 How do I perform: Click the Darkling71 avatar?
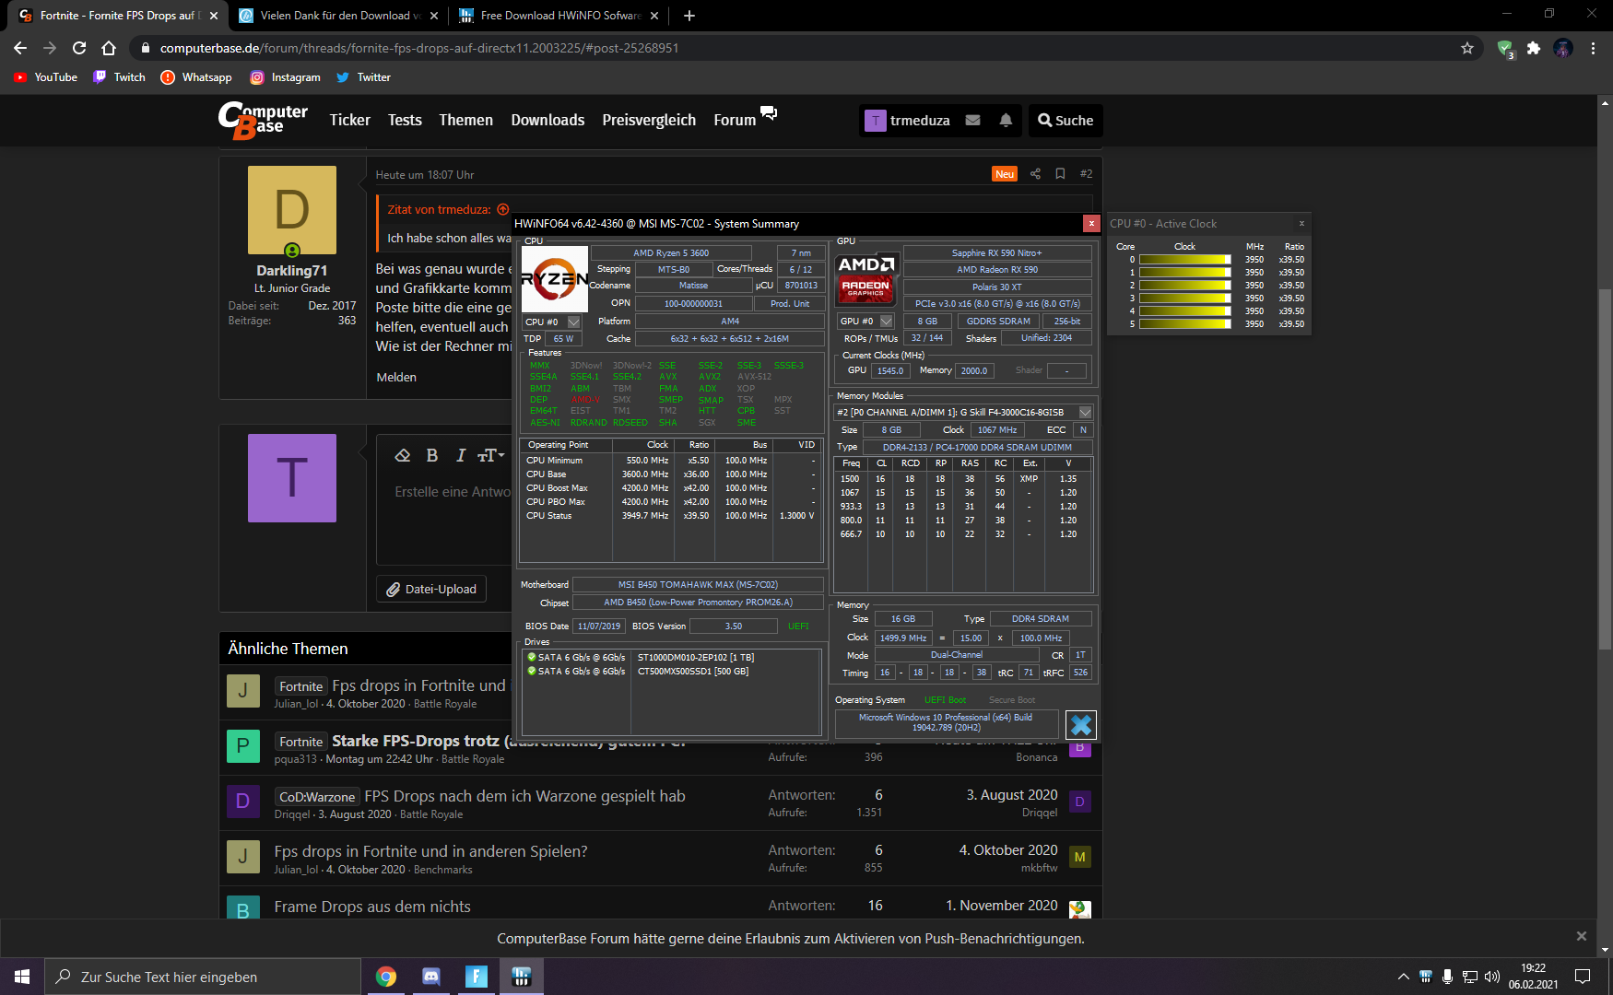point(292,210)
